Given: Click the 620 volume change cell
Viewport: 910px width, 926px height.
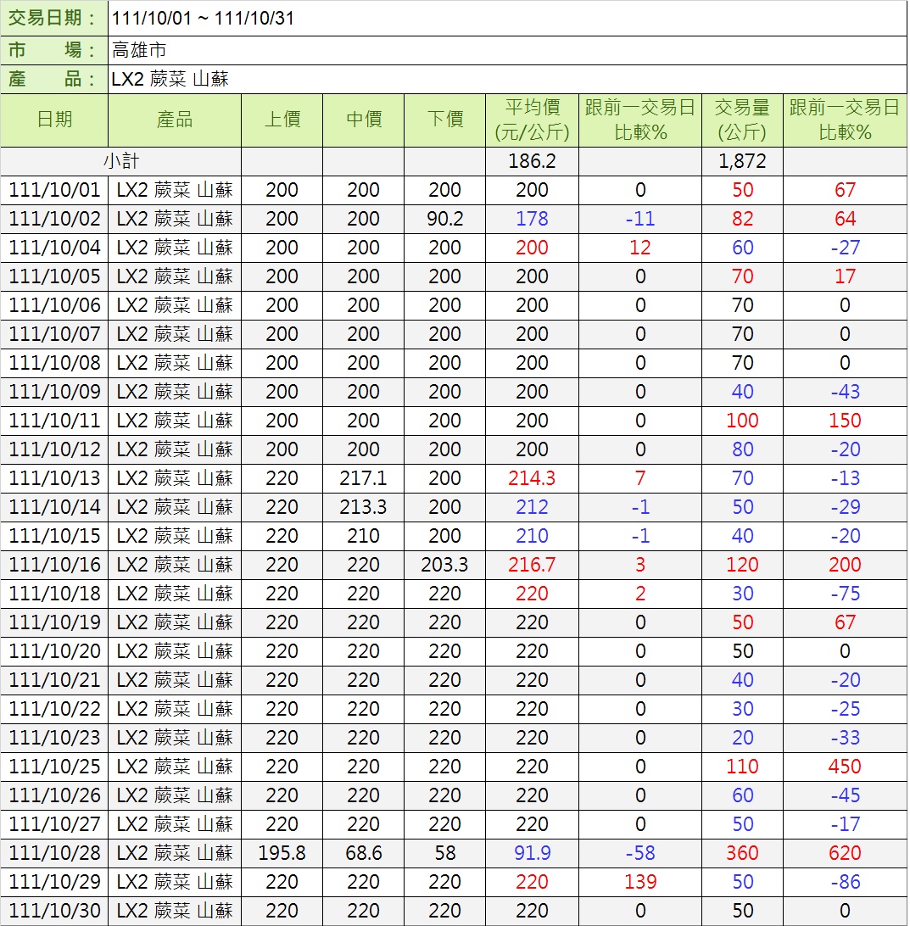Looking at the screenshot, I should pyautogui.click(x=845, y=853).
